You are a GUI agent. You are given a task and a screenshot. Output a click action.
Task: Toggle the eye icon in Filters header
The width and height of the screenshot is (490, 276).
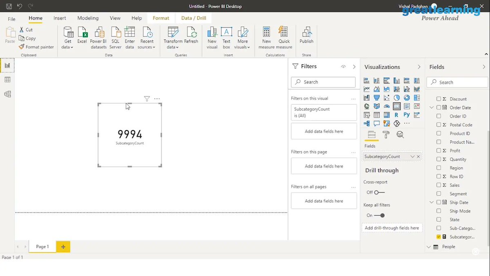pos(343,67)
